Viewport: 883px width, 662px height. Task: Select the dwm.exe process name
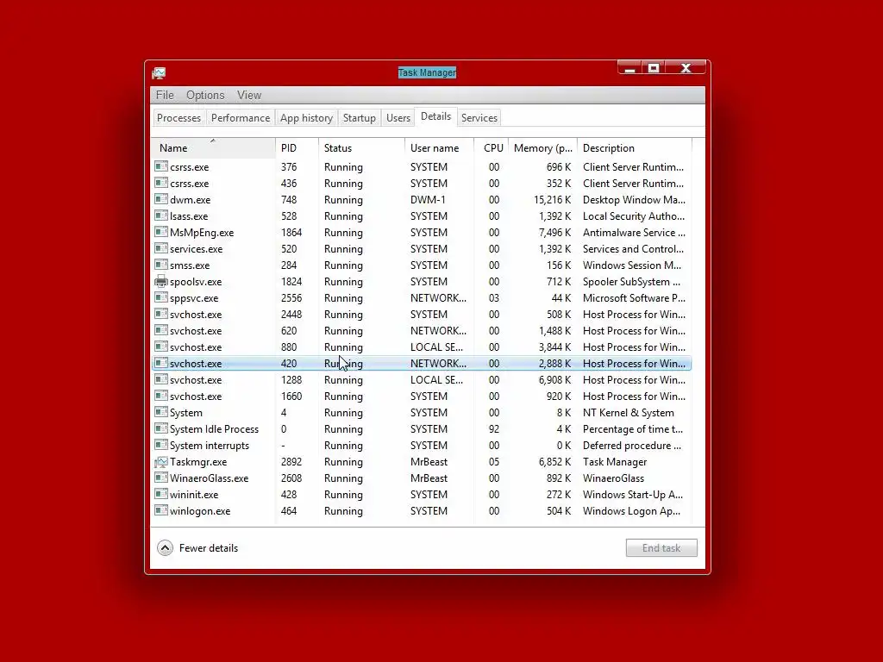point(191,200)
